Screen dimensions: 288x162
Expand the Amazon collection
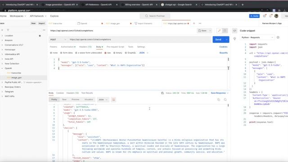coord(2,40)
